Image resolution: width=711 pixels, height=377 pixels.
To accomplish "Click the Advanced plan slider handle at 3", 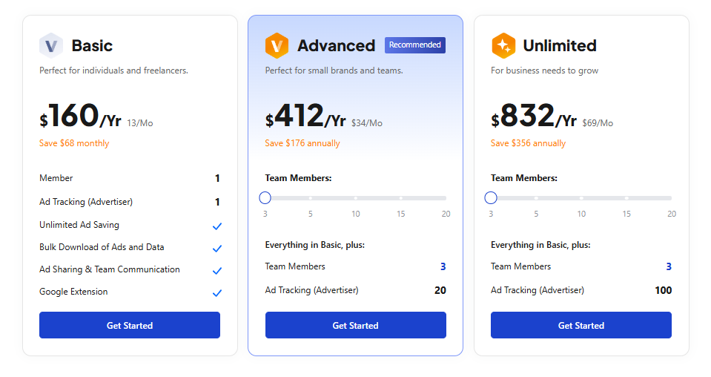I will [x=265, y=198].
